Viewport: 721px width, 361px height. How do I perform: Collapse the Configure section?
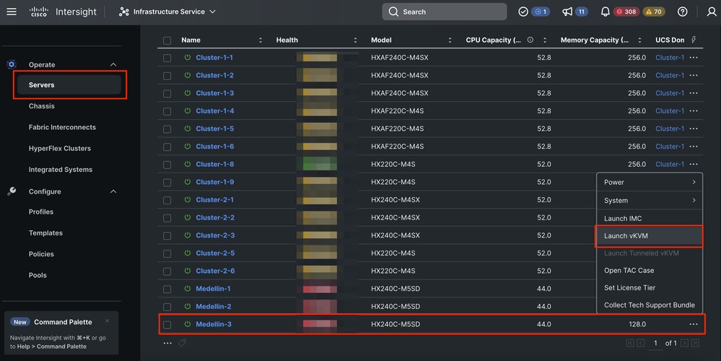pyautogui.click(x=113, y=191)
